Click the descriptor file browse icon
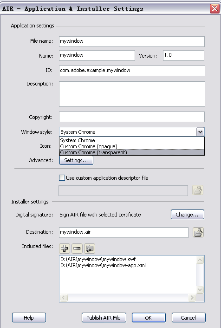221x328 pixels. [x=198, y=190]
